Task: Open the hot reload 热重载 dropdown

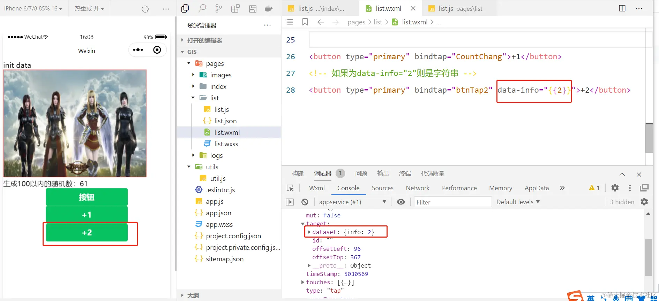Action: pos(89,8)
